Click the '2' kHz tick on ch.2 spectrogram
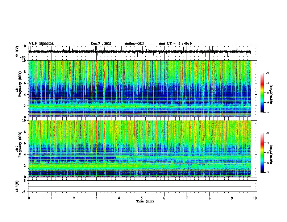 (25, 166)
